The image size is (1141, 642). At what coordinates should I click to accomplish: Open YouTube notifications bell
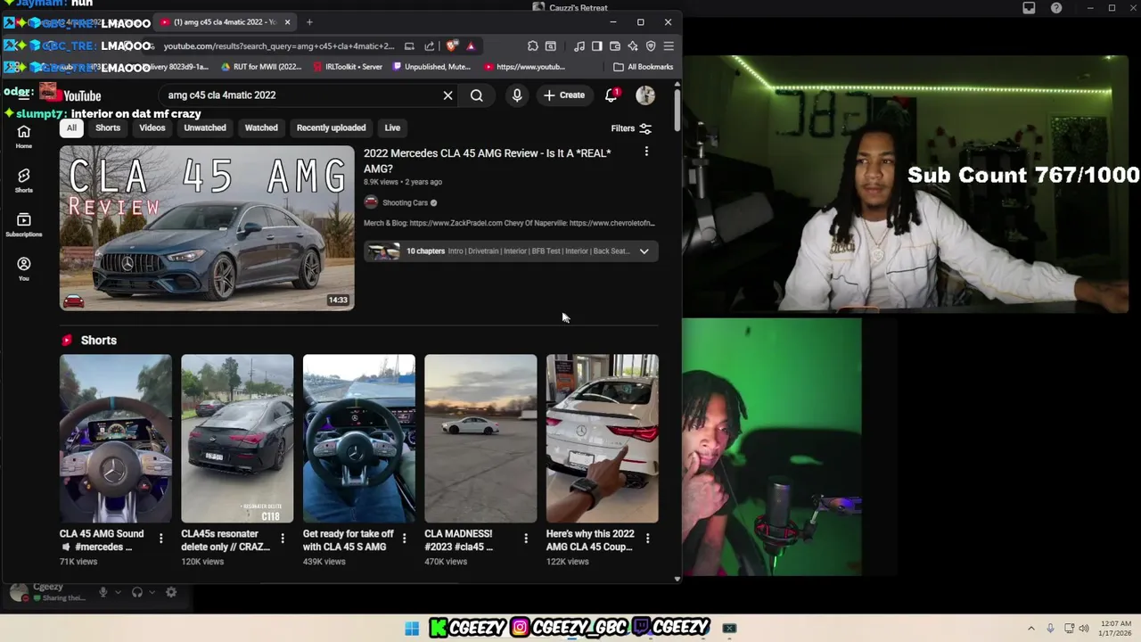(x=612, y=95)
